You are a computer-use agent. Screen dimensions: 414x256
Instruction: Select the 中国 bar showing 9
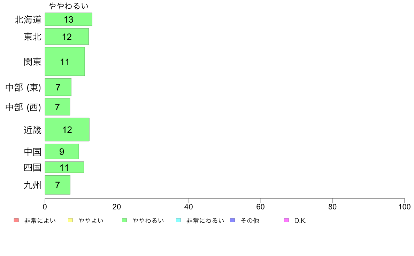click(62, 151)
